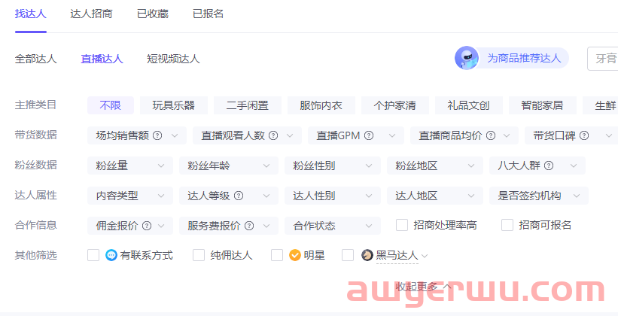Open the 粉丝地区 dropdown
The width and height of the screenshot is (618, 316).
coord(435,166)
